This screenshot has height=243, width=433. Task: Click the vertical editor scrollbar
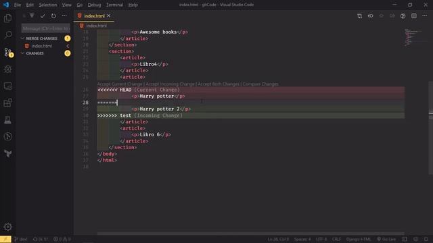[430, 128]
